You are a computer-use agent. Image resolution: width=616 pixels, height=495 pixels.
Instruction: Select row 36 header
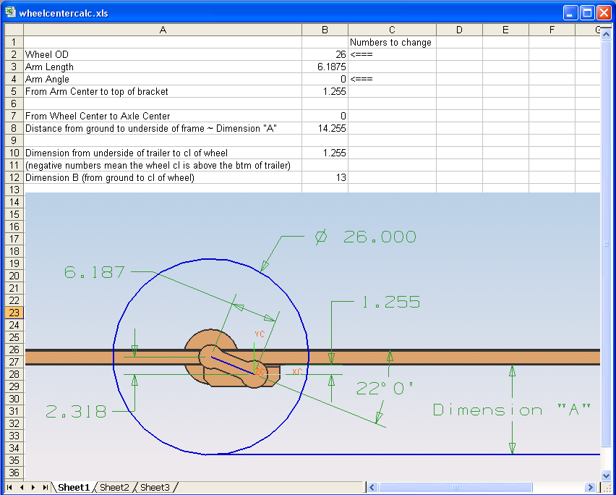coord(14,473)
